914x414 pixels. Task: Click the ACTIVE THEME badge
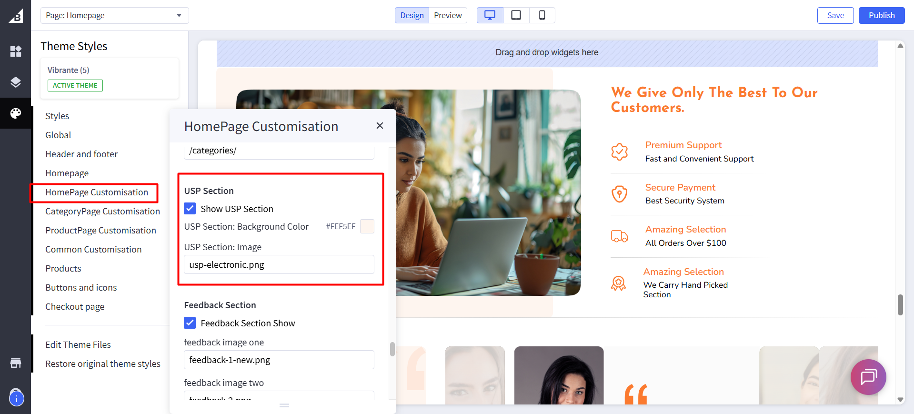(75, 85)
